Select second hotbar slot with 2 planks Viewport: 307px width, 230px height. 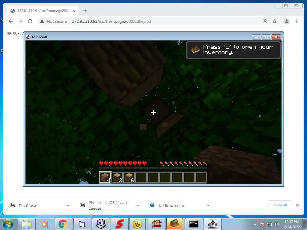(118, 178)
